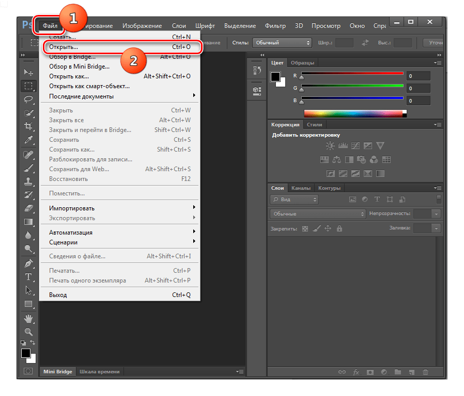
Task: Click the R value input field
Action: tap(419, 76)
